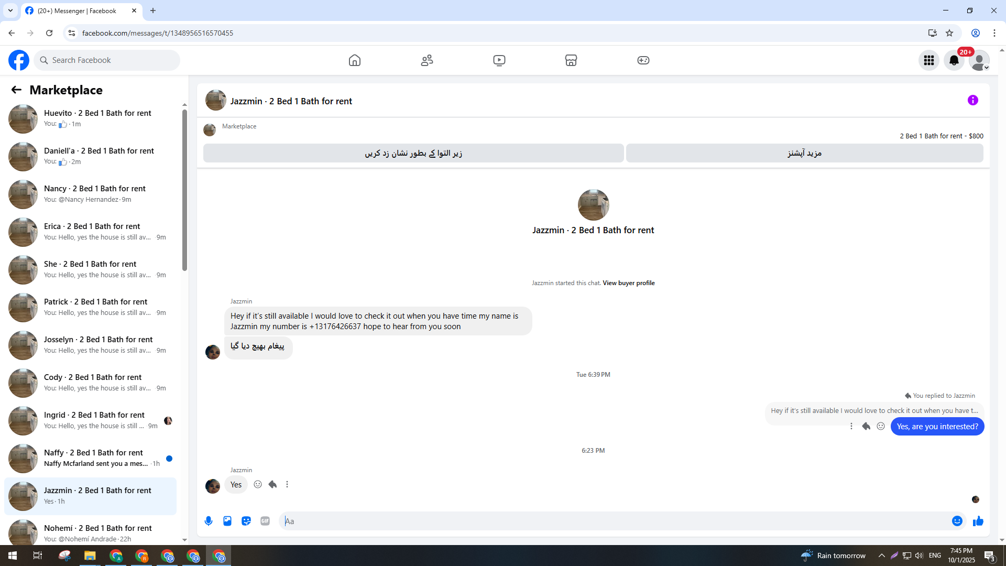Open Windows Start menu

[x=13, y=556]
